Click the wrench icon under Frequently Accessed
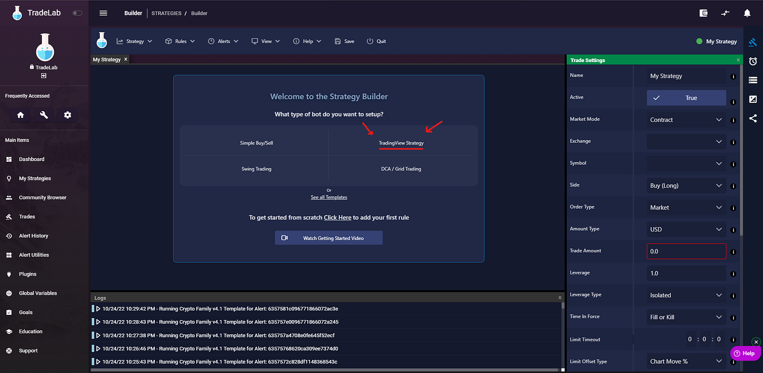763x373 pixels. click(x=44, y=115)
